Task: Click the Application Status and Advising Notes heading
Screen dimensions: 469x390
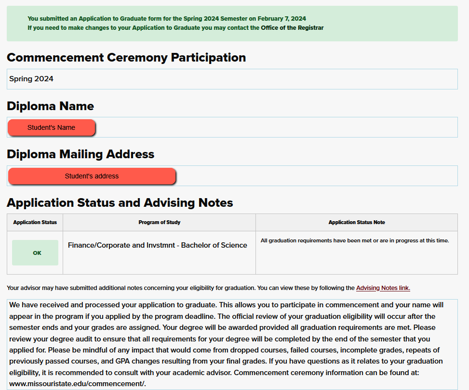Action: pyautogui.click(x=120, y=203)
